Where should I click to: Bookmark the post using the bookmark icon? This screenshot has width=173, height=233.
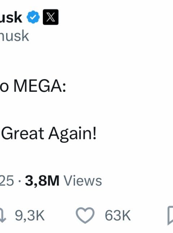tap(170, 215)
